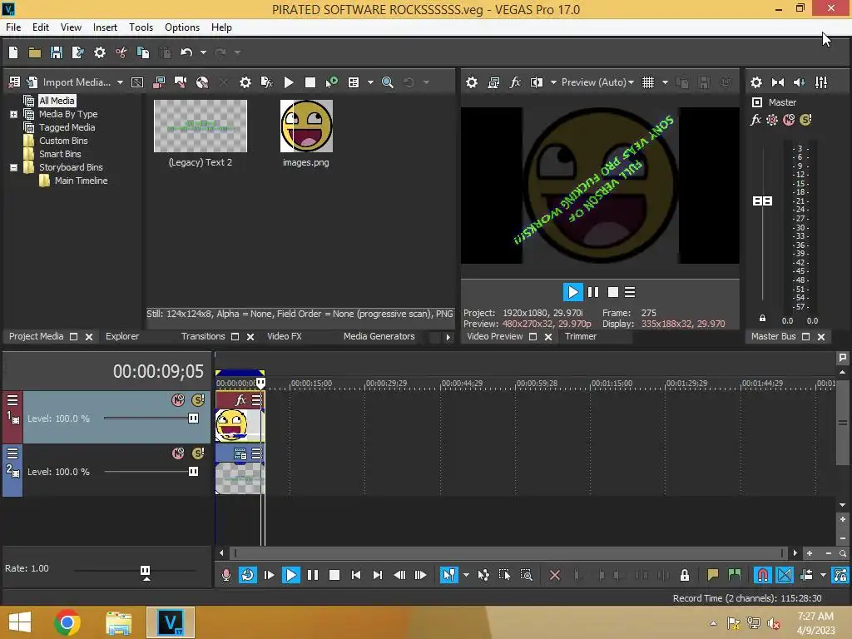Viewport: 852px width, 639px height.
Task: Pause in the Video Preview window
Action: click(593, 292)
